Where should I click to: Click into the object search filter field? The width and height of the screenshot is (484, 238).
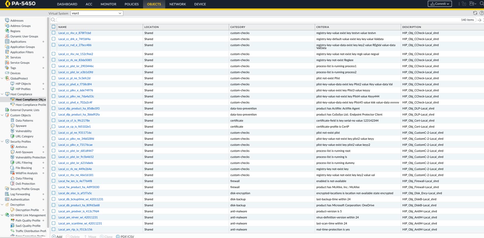[x=257, y=20]
